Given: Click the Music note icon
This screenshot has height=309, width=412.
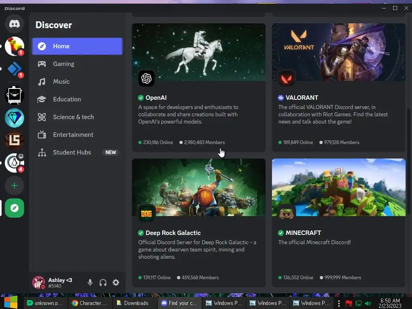Looking at the screenshot, I should click(x=42, y=82).
